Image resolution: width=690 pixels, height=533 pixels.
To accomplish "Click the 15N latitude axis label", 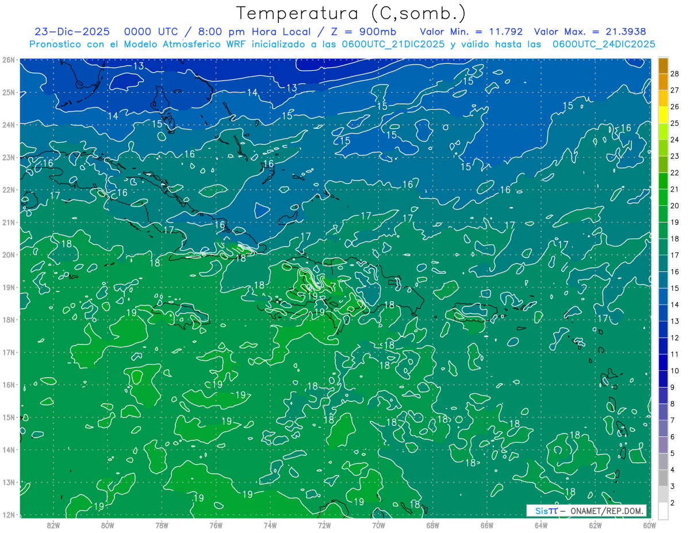I will coord(9,417).
